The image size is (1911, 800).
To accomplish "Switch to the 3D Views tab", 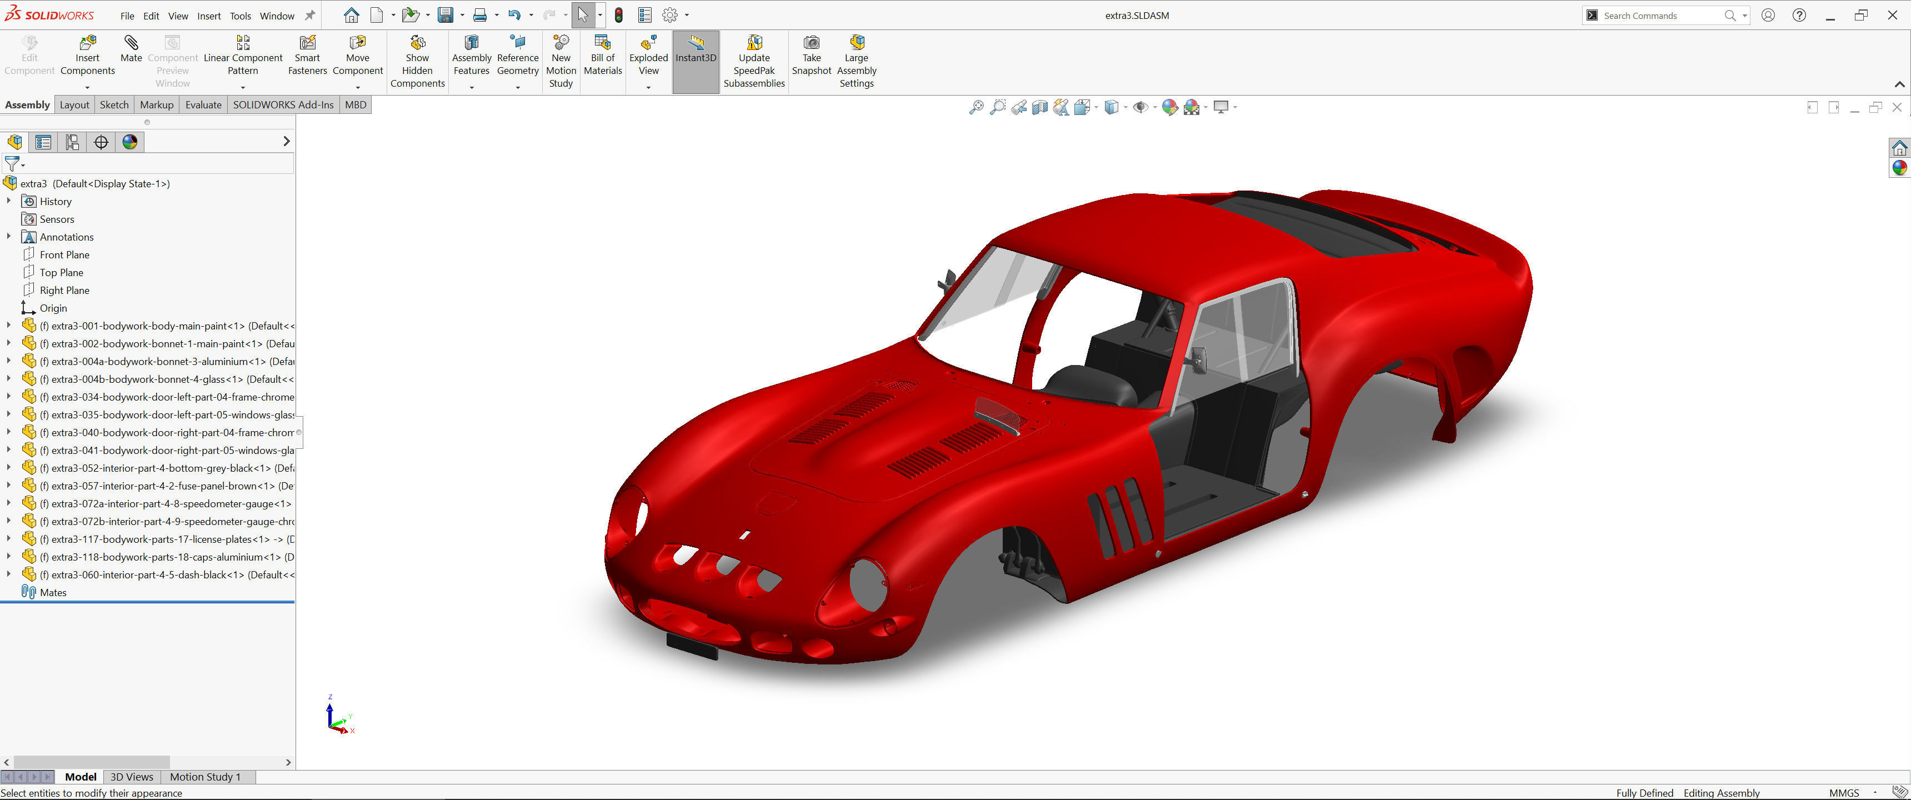I will click(132, 777).
